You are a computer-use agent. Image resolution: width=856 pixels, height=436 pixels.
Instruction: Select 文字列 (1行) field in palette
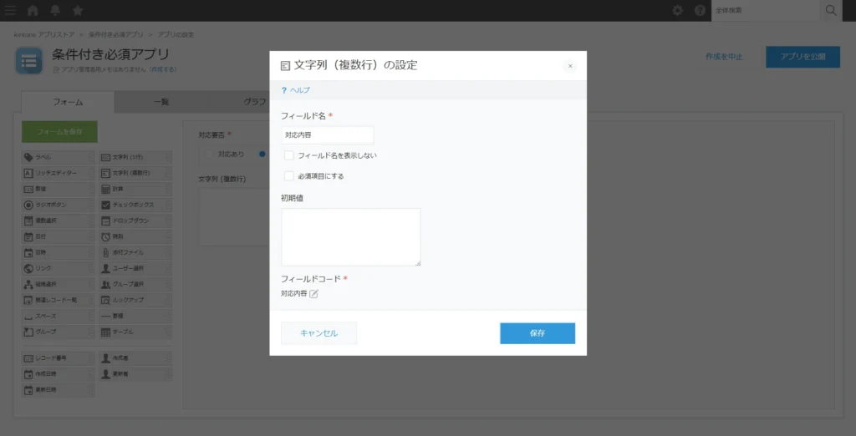click(135, 157)
